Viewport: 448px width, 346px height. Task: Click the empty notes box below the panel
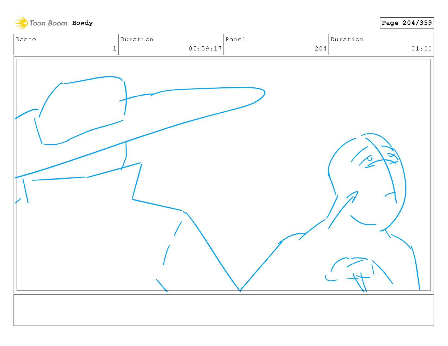point(223,310)
